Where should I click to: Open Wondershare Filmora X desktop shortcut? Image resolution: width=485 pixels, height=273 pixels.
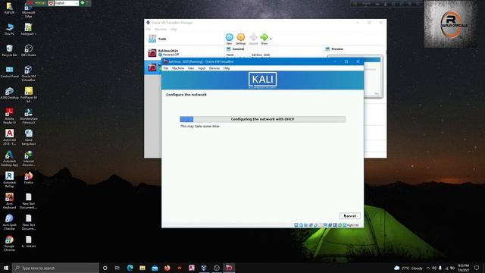click(x=29, y=116)
